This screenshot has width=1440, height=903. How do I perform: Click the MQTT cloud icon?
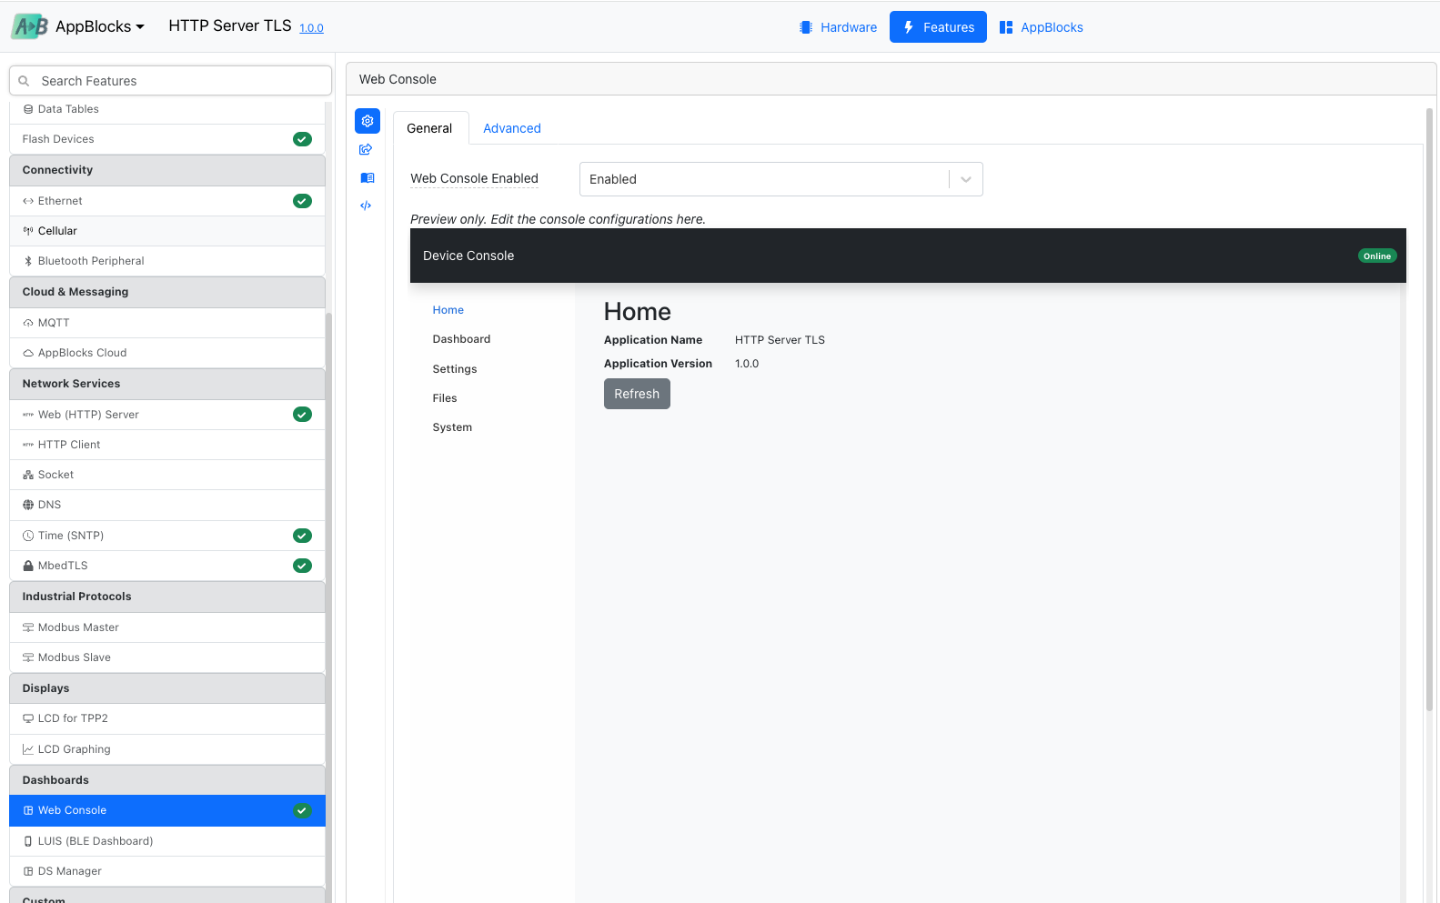pyautogui.click(x=28, y=323)
